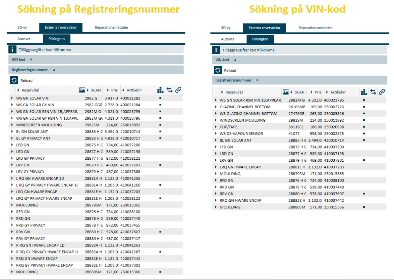Expand the R RQ GN HWARE ENCAP 1D row

tap(12, 245)
